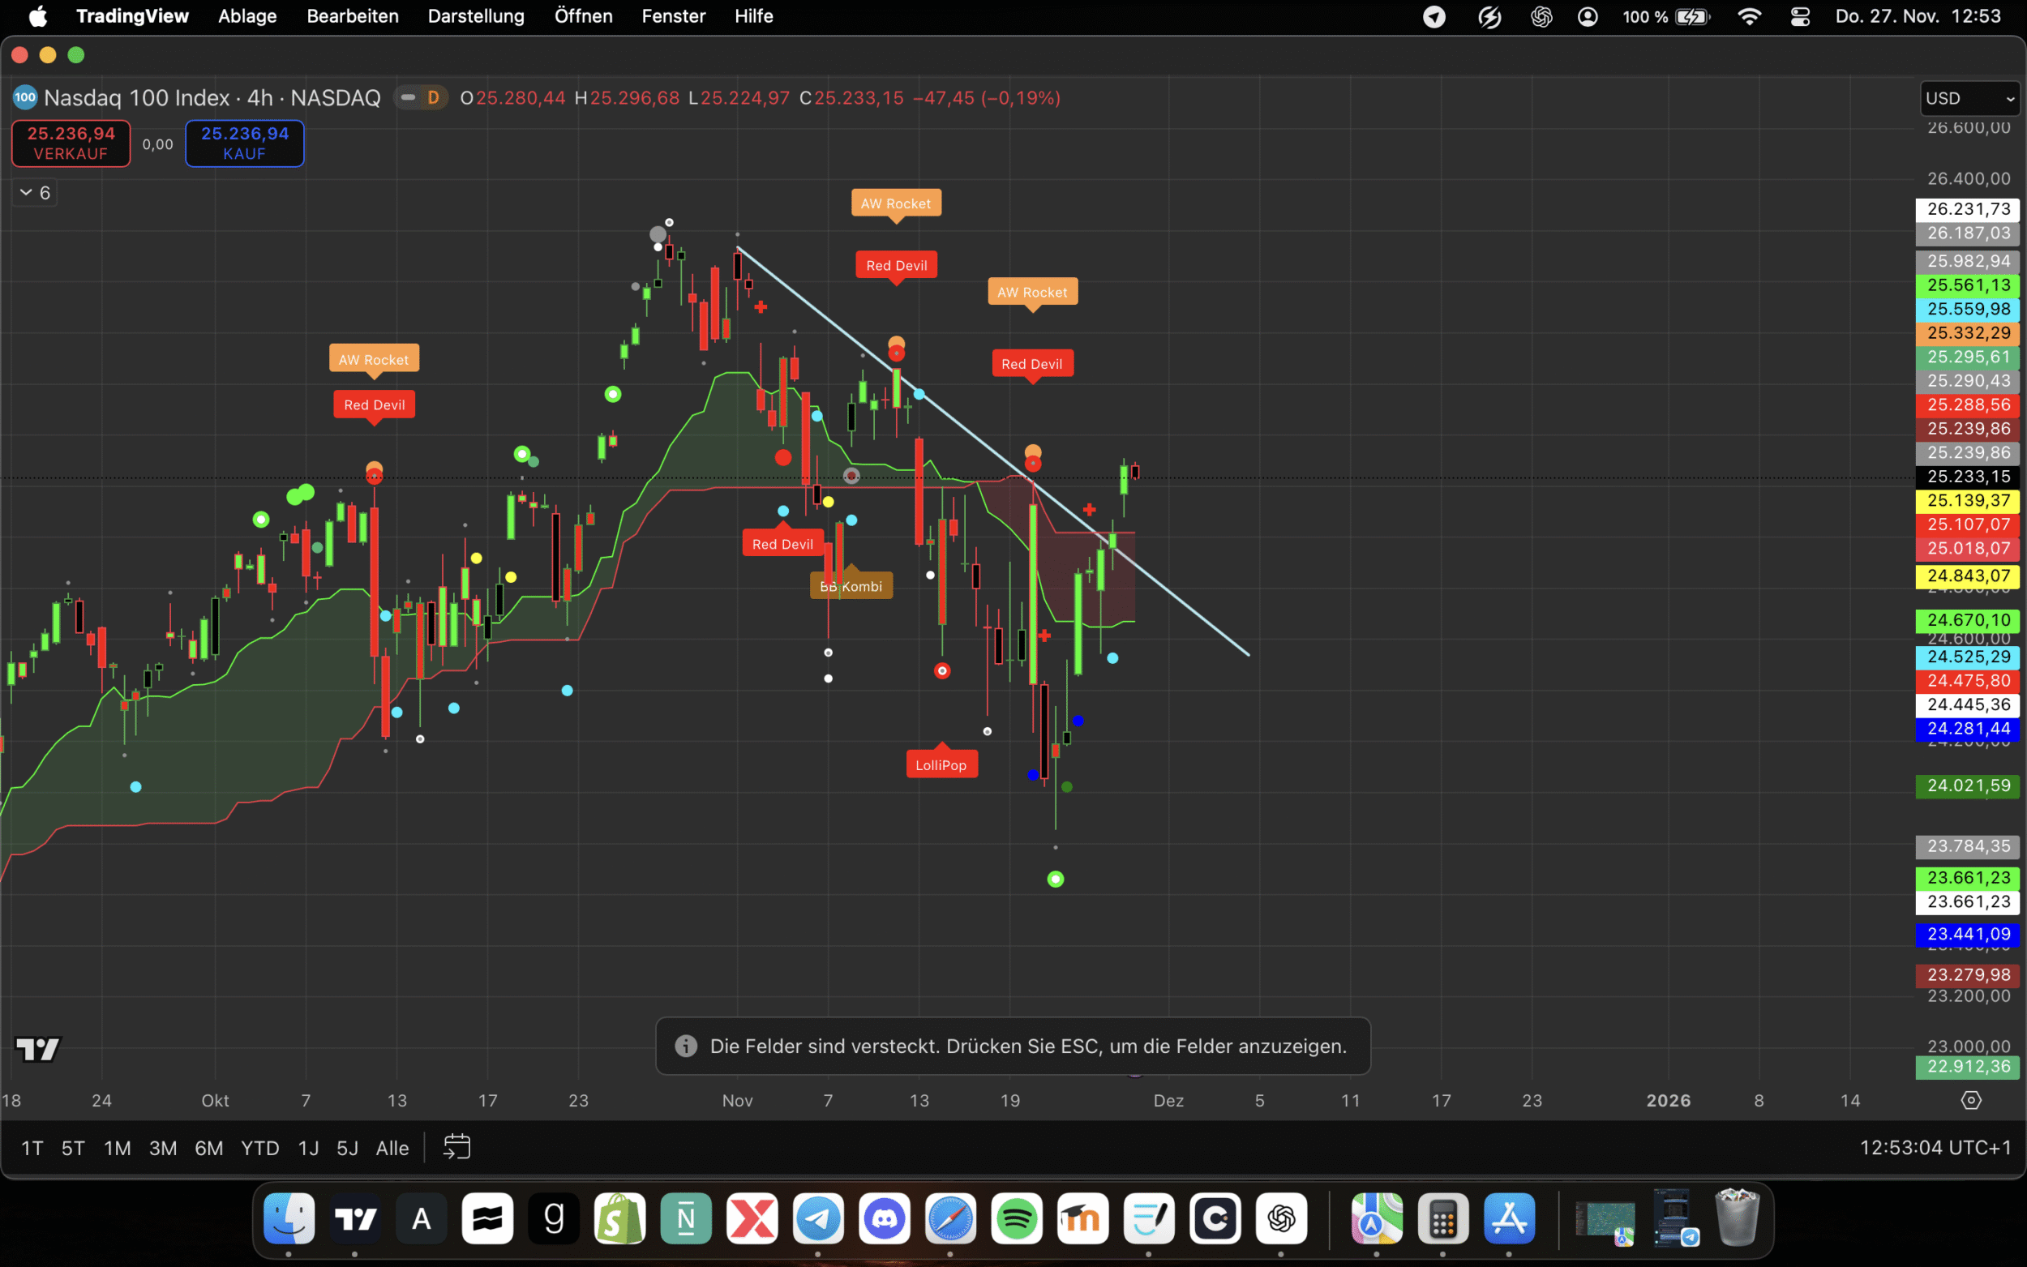Select the 3M time range
Screen dimensions: 2027x1267
click(162, 1148)
